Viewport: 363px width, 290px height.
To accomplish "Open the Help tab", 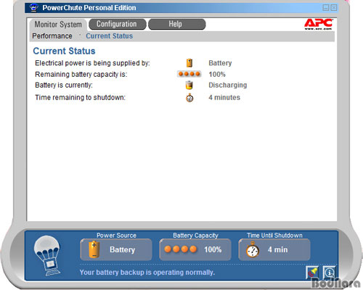I will (x=176, y=24).
